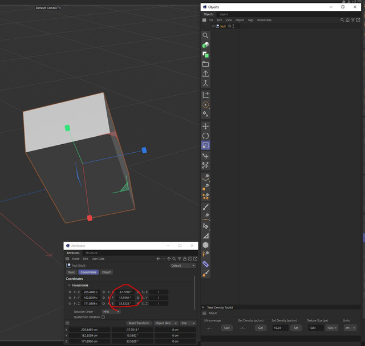Select the Move tool in the toolbar

tap(205, 127)
